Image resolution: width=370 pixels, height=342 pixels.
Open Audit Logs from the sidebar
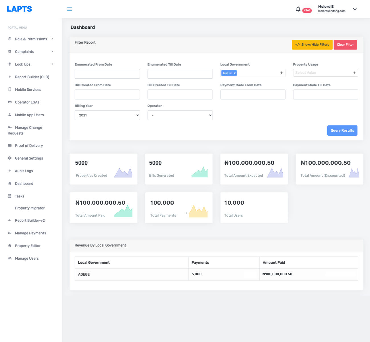click(x=24, y=171)
